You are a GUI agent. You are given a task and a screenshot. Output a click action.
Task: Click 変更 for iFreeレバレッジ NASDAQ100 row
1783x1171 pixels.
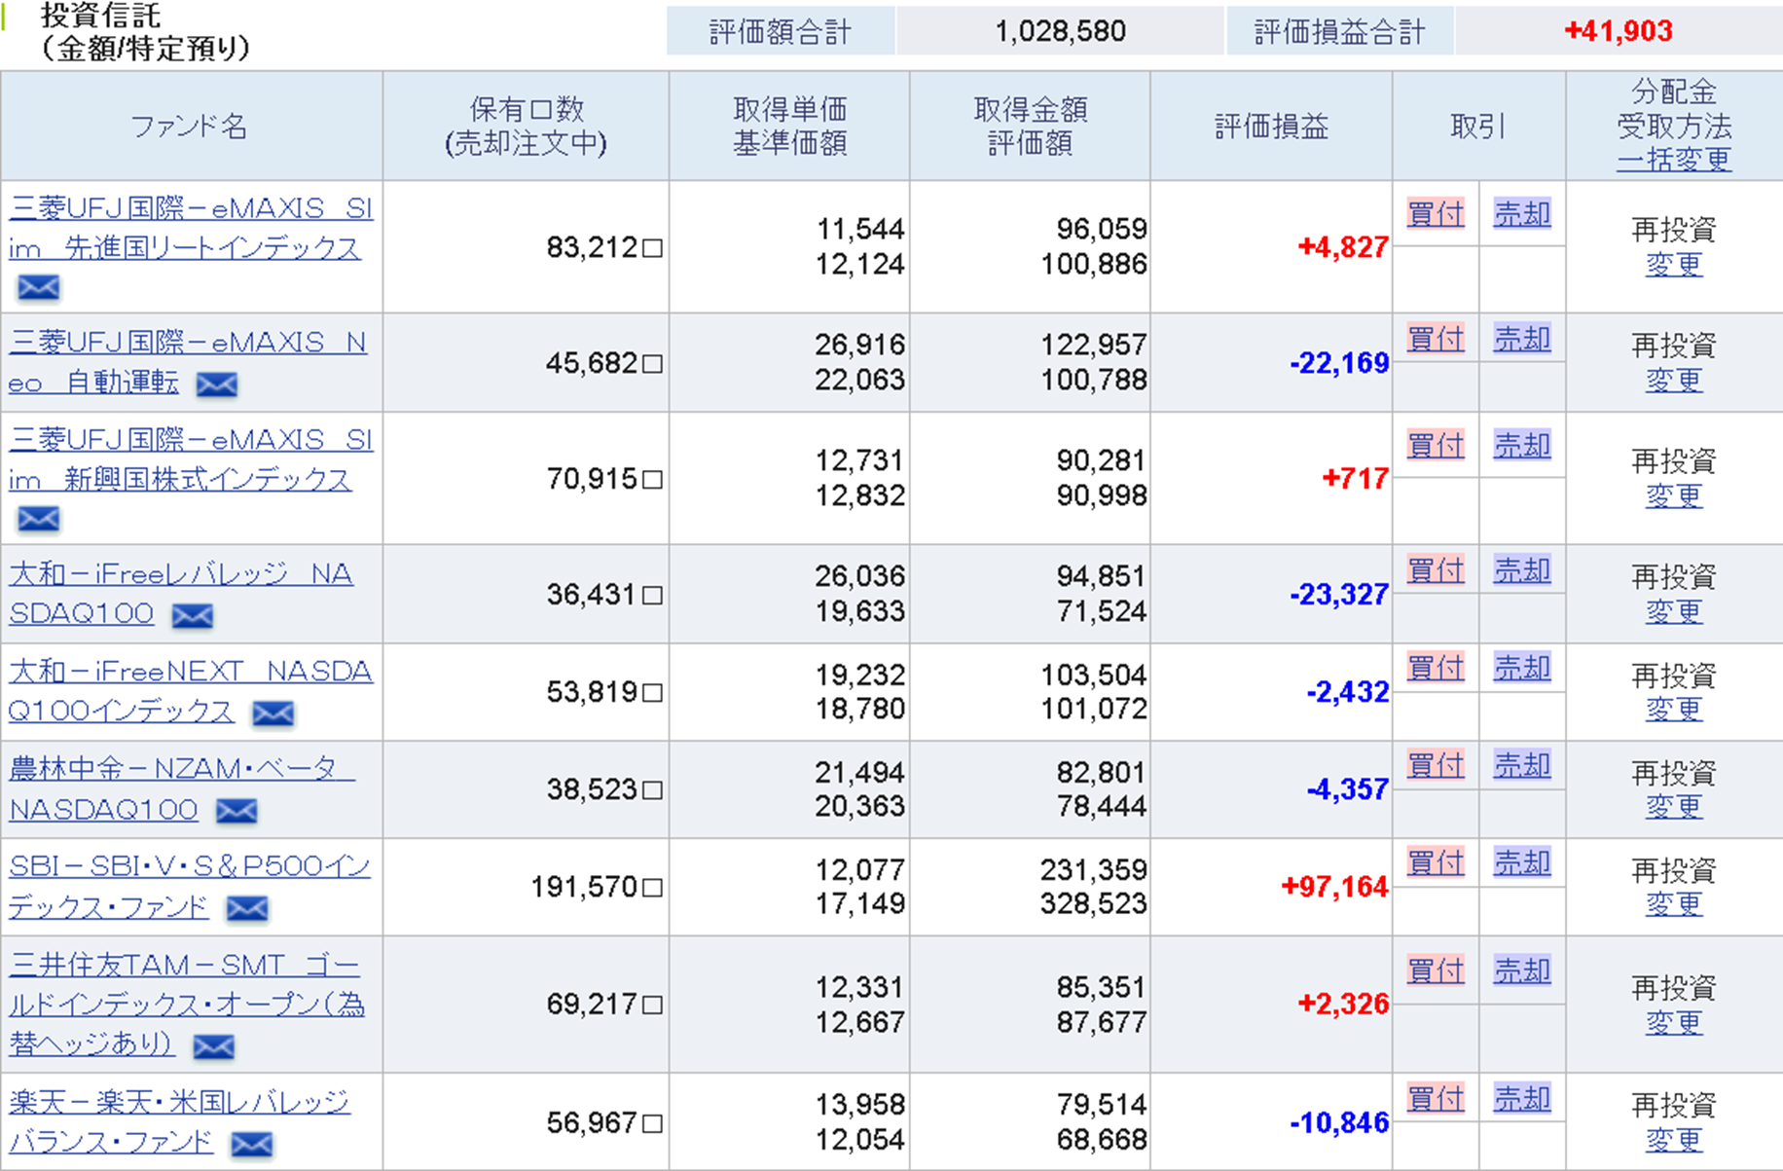[x=1673, y=612]
